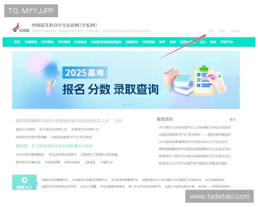The height and width of the screenshot is (207, 258).
Task: Select the first banner carousel dot
Action: [x=120, y=104]
